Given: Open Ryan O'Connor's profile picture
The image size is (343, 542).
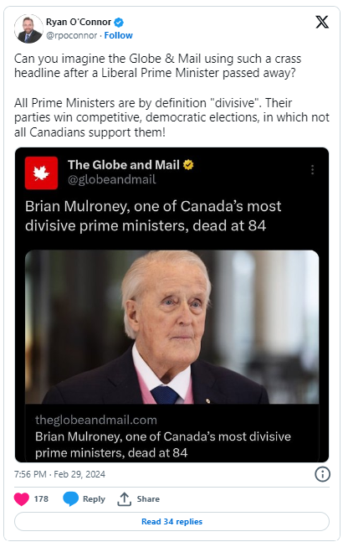Looking at the screenshot, I should click(x=28, y=28).
